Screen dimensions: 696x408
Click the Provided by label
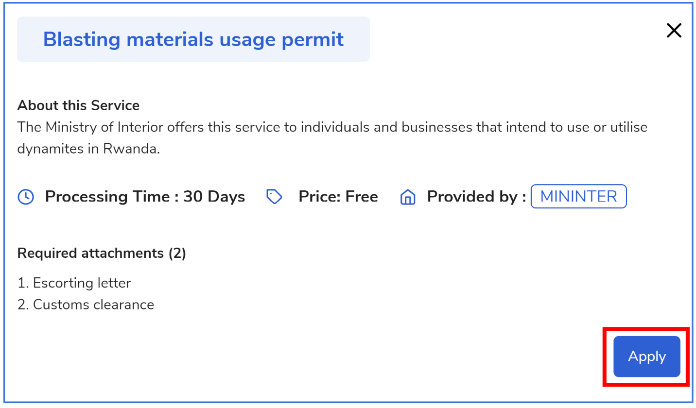(x=476, y=197)
